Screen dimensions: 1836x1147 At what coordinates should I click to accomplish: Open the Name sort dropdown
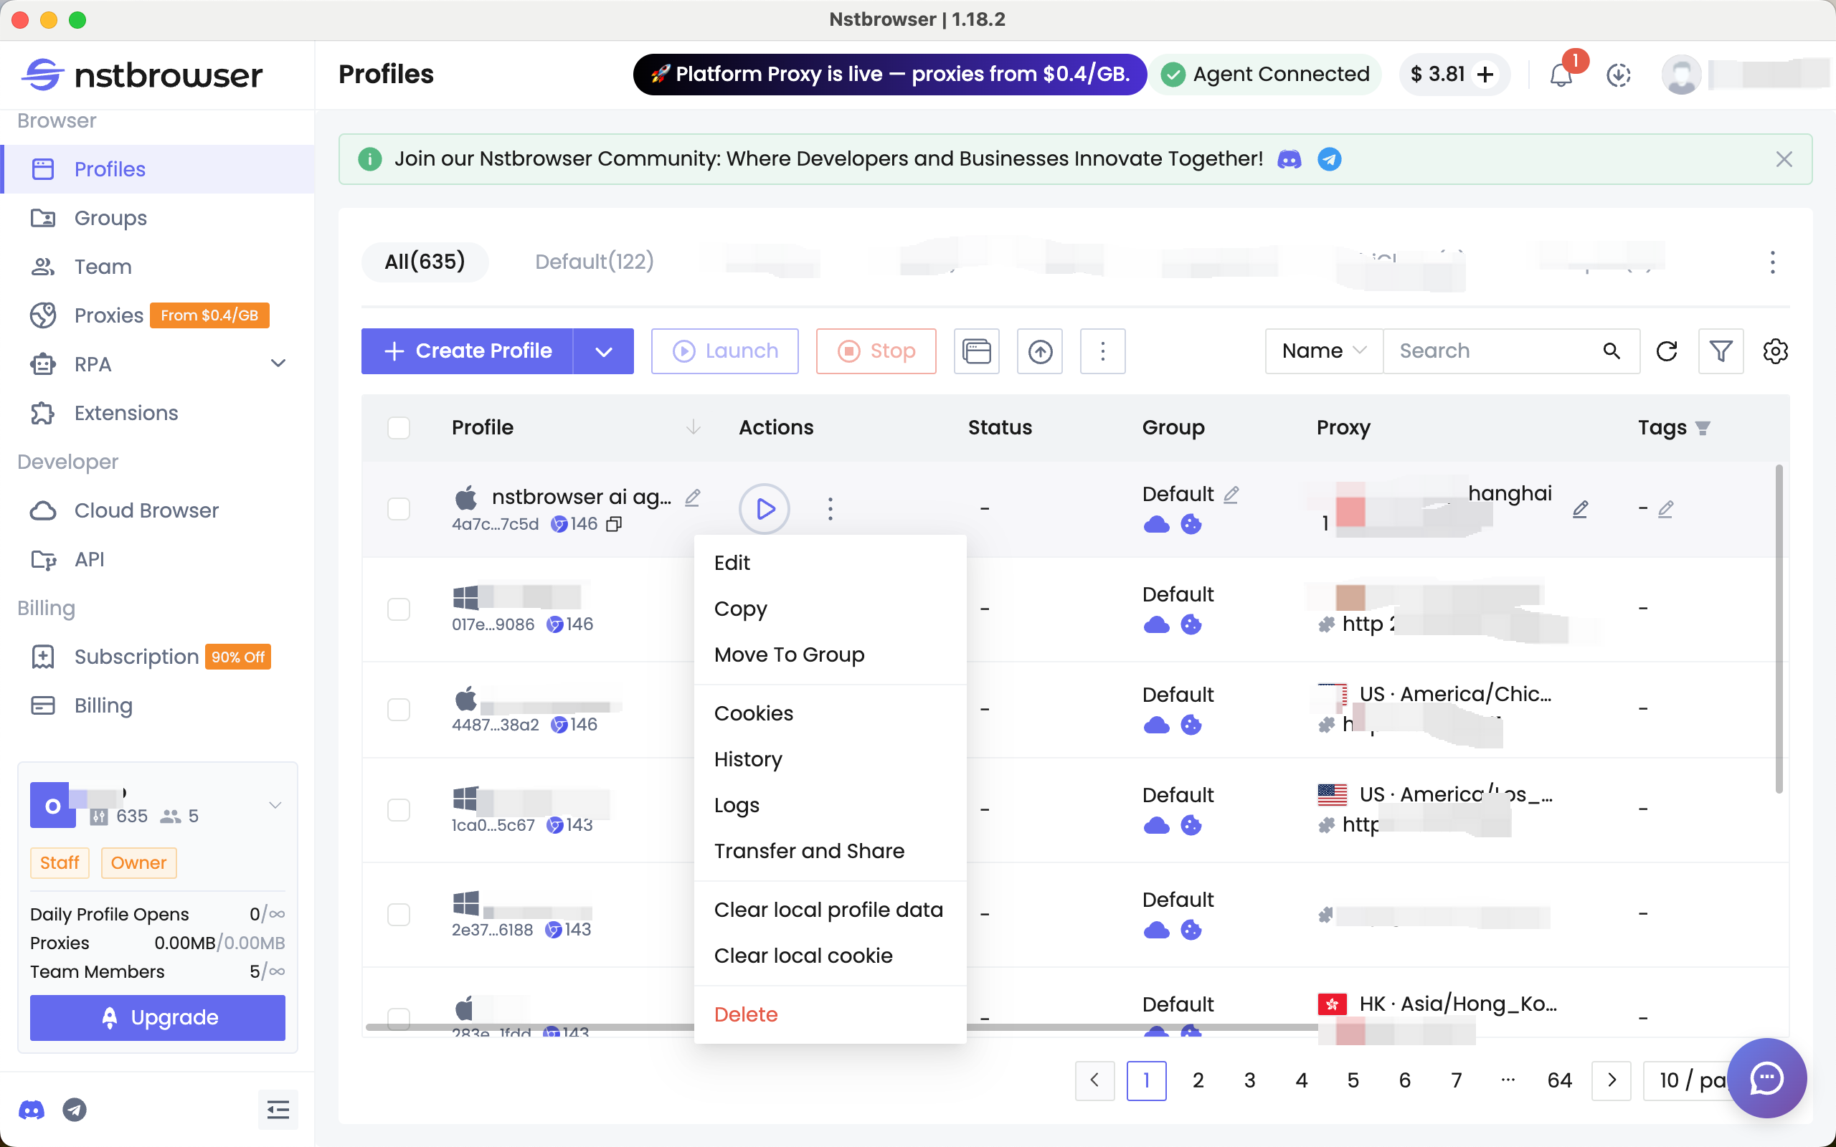1322,351
